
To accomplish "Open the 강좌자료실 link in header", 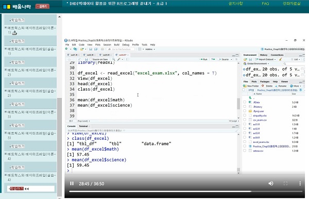I will pyautogui.click(x=291, y=4).
